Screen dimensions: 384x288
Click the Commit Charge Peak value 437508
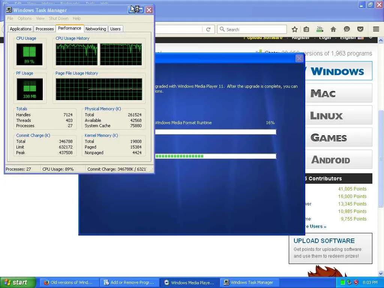(x=66, y=153)
